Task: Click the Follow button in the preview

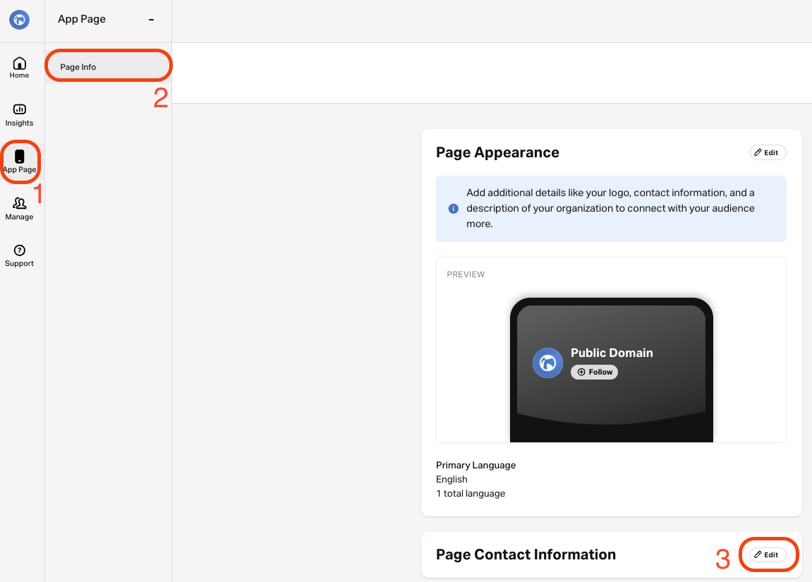Action: (594, 372)
